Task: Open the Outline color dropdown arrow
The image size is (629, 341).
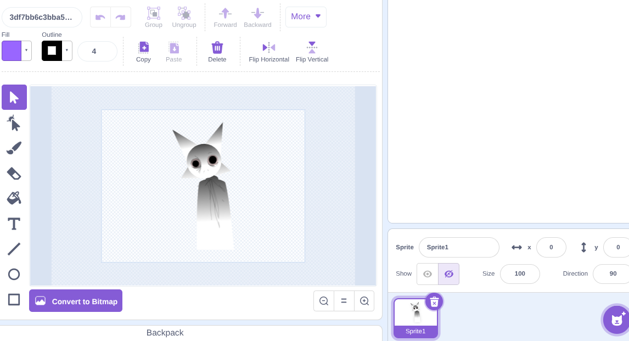Action: tap(67, 51)
